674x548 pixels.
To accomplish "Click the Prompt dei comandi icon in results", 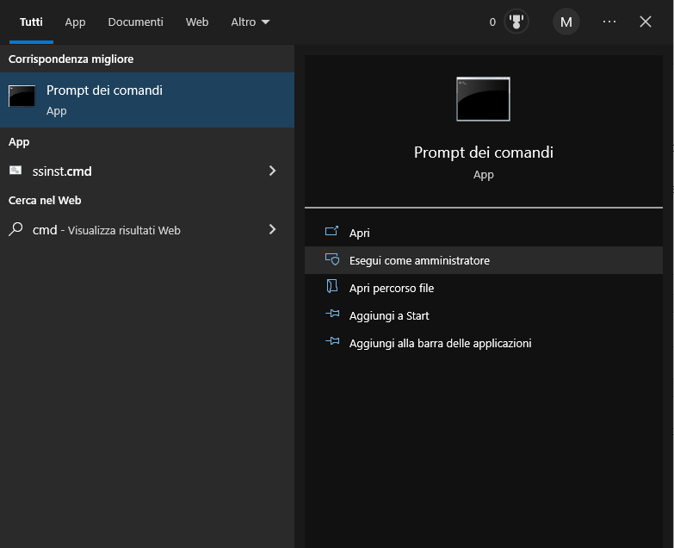I will tap(22, 97).
